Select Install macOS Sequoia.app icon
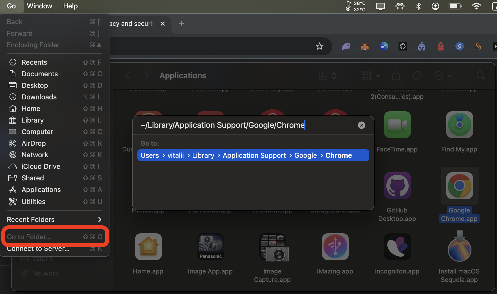Viewport: 497px width, 294px height. coord(459,246)
